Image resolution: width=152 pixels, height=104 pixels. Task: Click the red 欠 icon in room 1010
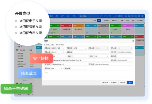point(124,33)
